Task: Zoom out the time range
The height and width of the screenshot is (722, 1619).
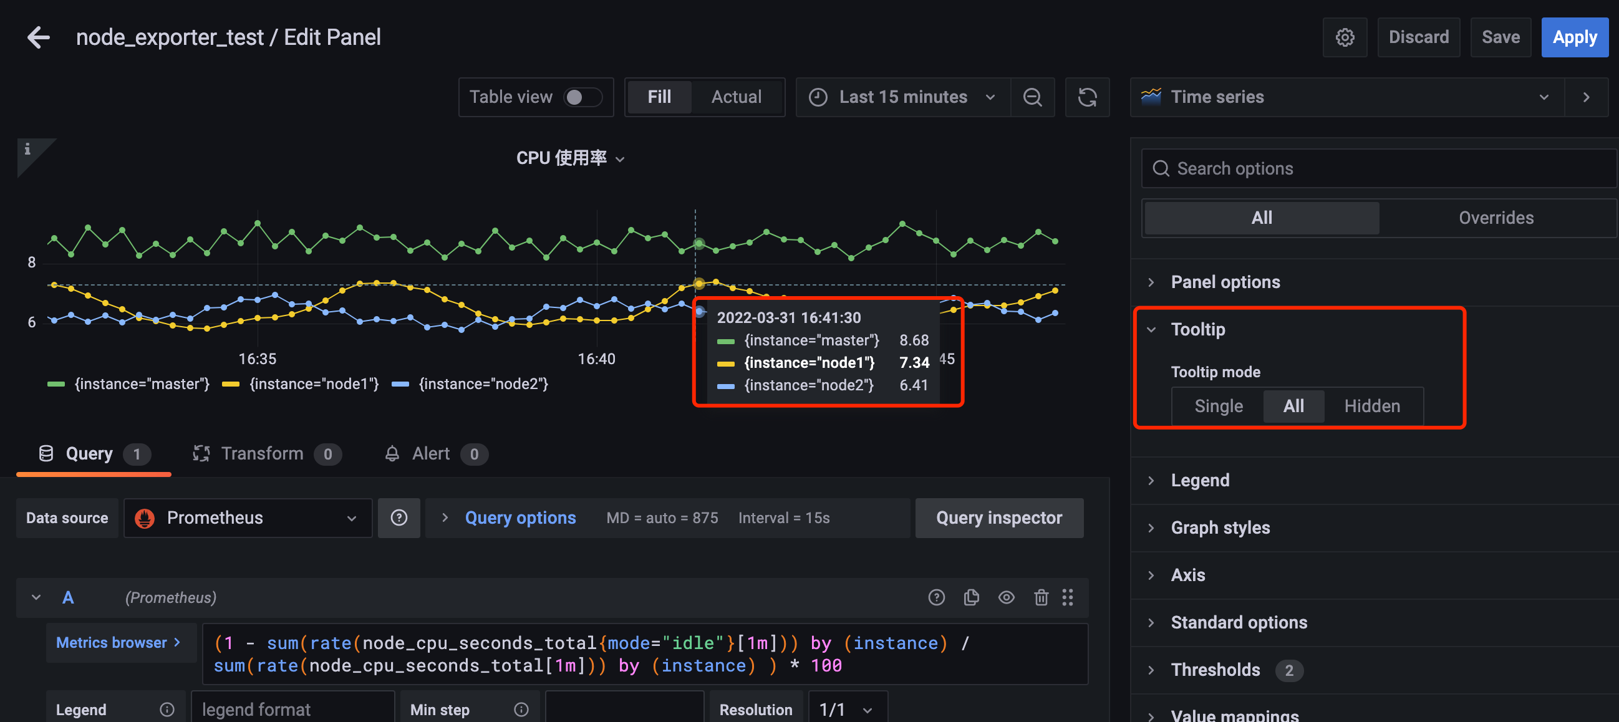Action: click(1033, 97)
